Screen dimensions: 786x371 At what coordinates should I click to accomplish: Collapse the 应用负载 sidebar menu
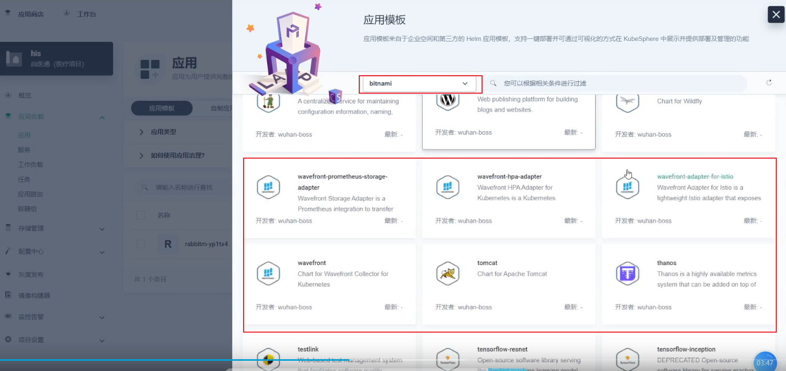point(102,117)
